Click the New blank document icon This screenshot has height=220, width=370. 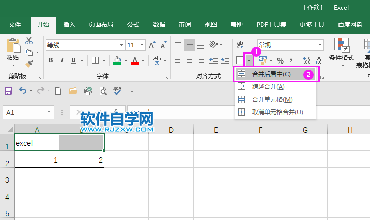tap(58, 91)
